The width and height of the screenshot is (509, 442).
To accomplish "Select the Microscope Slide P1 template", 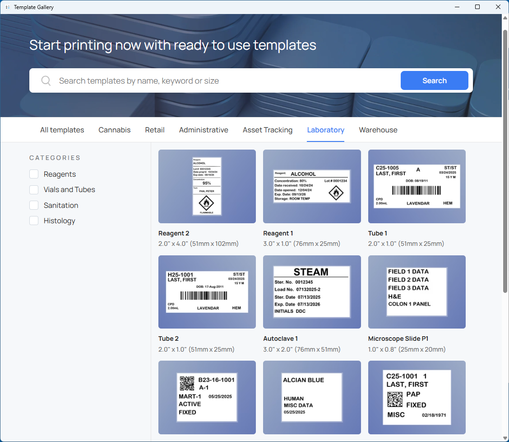I will (416, 292).
